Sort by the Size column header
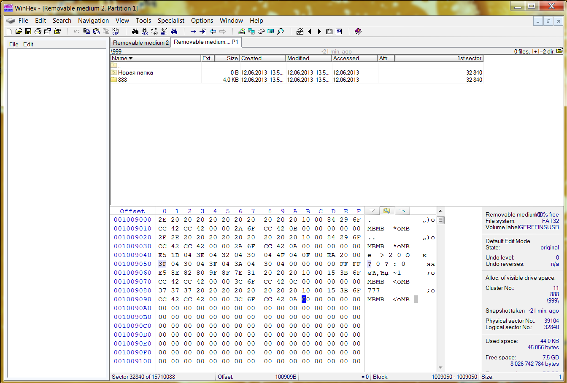 tap(227, 58)
